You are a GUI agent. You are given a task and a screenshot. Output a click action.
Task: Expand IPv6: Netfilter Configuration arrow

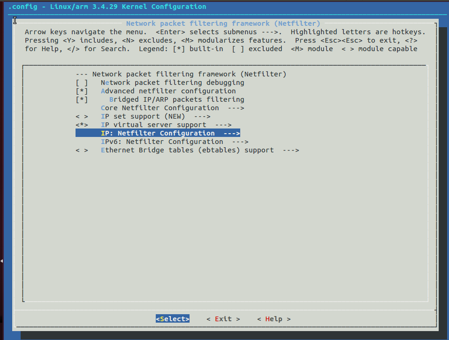tap(240, 142)
